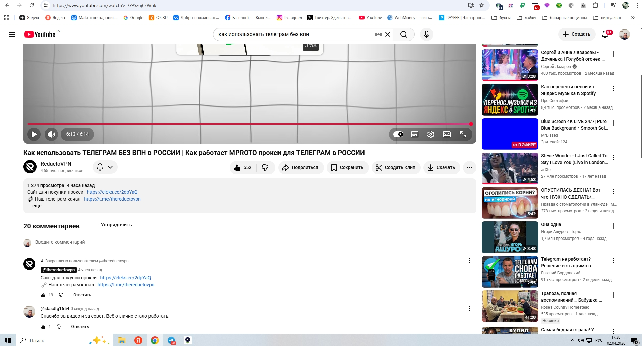Sort comments using Упорядочить
The width and height of the screenshot is (642, 346).
pyautogui.click(x=111, y=225)
